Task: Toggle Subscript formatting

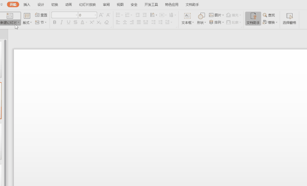Action: pos(99,22)
